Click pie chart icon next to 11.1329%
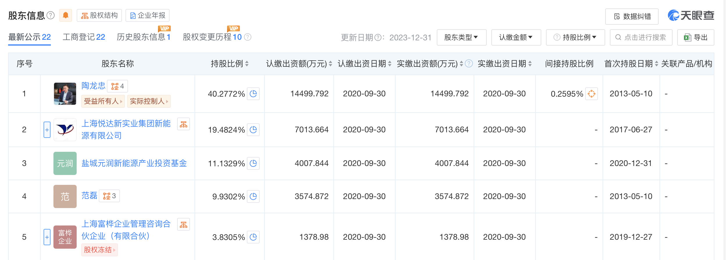Image resolution: width=726 pixels, height=260 pixels. click(253, 163)
